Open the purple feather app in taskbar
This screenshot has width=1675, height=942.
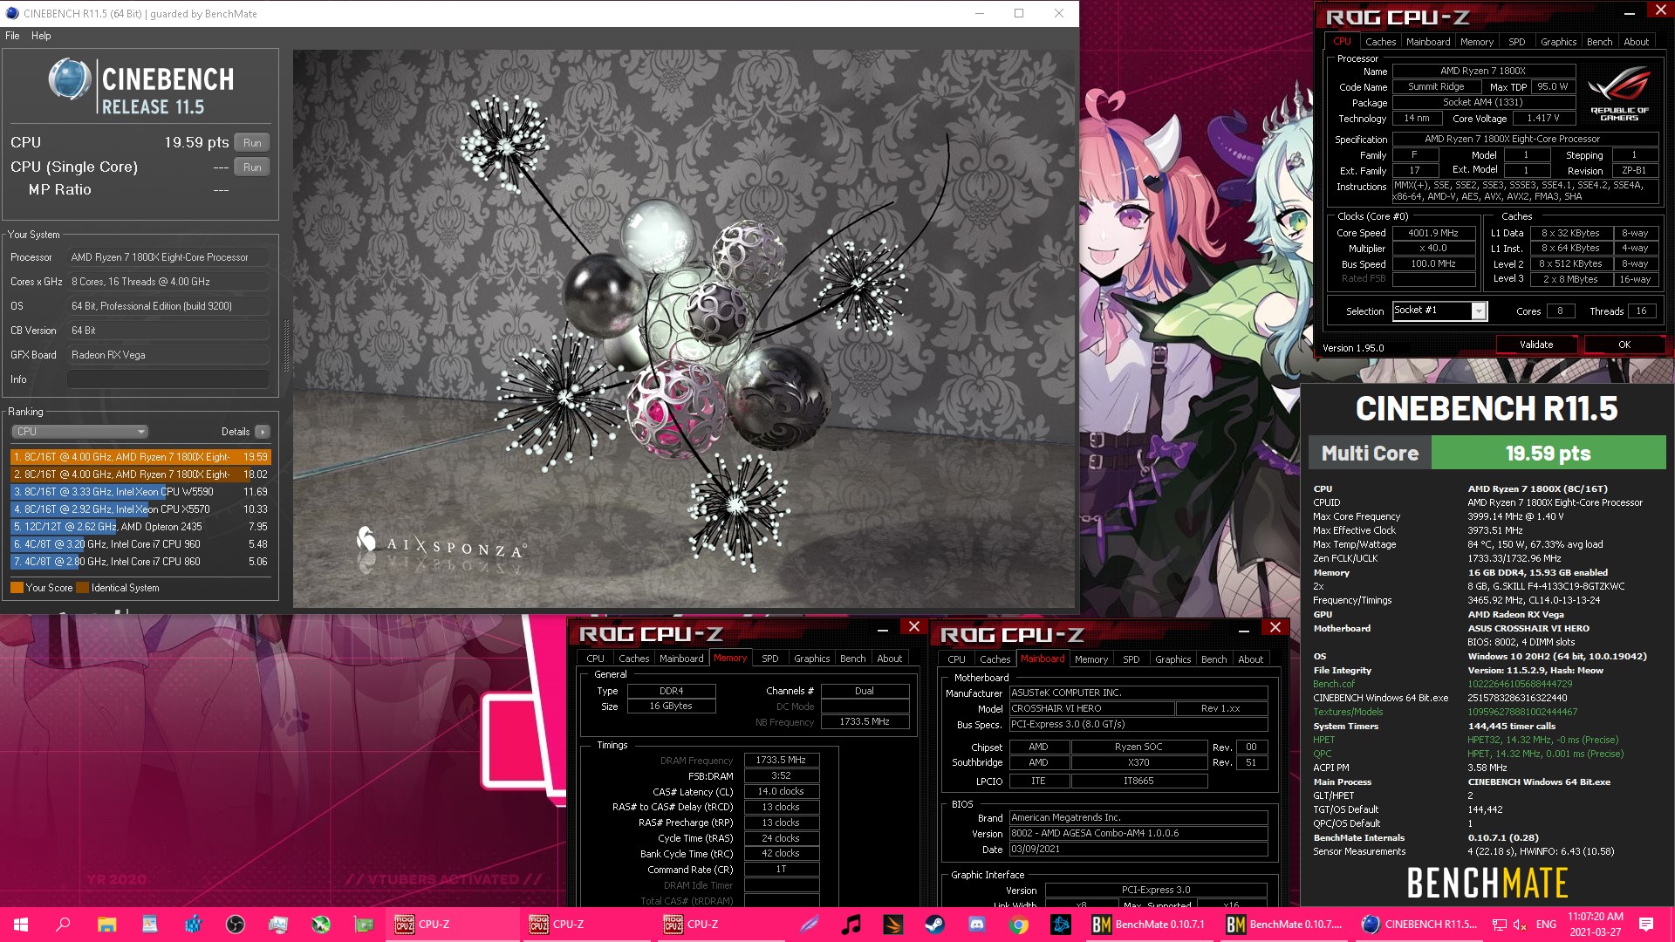point(810,925)
